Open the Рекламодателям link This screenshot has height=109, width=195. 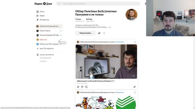(45, 58)
